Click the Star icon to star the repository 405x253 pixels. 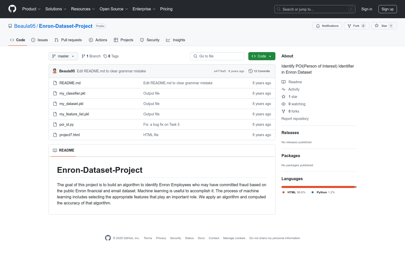tap(377, 26)
